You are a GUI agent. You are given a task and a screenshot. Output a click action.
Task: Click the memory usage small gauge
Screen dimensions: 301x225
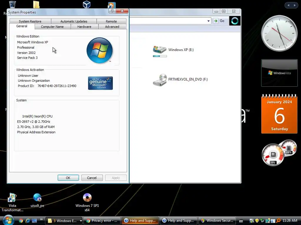(289, 148)
